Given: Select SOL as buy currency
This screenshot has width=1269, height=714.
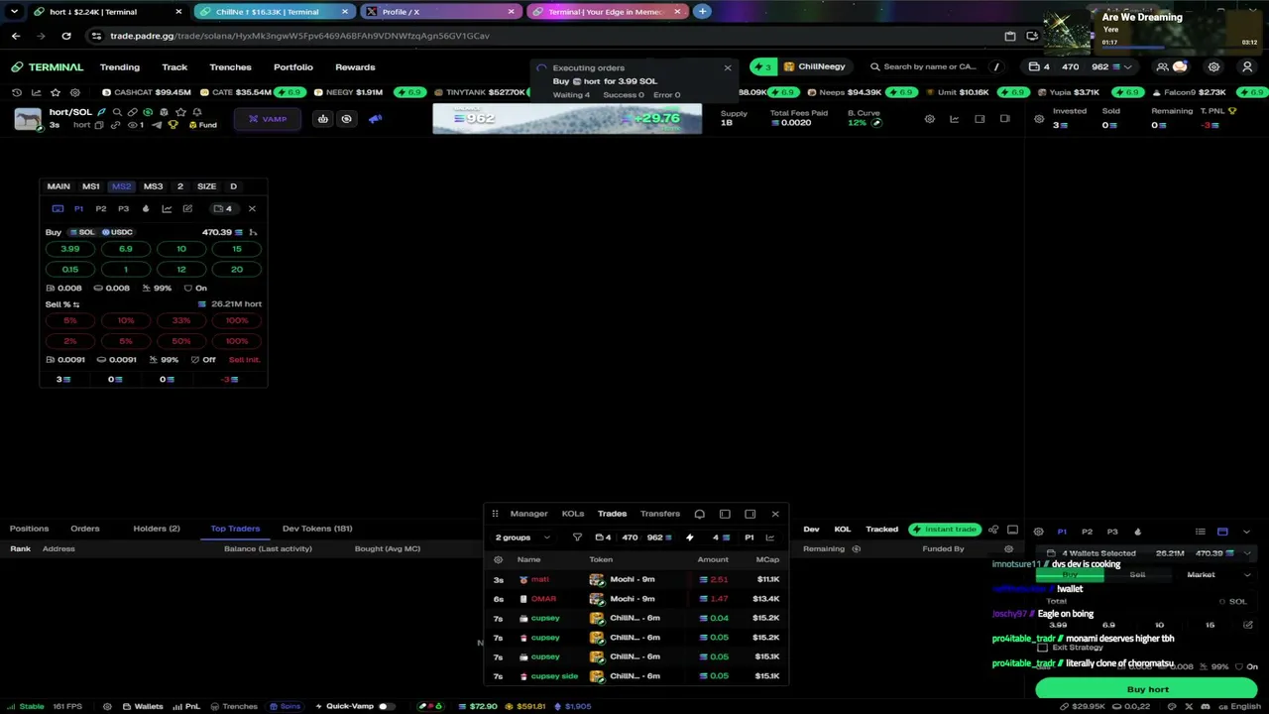Looking at the screenshot, I should 82,232.
